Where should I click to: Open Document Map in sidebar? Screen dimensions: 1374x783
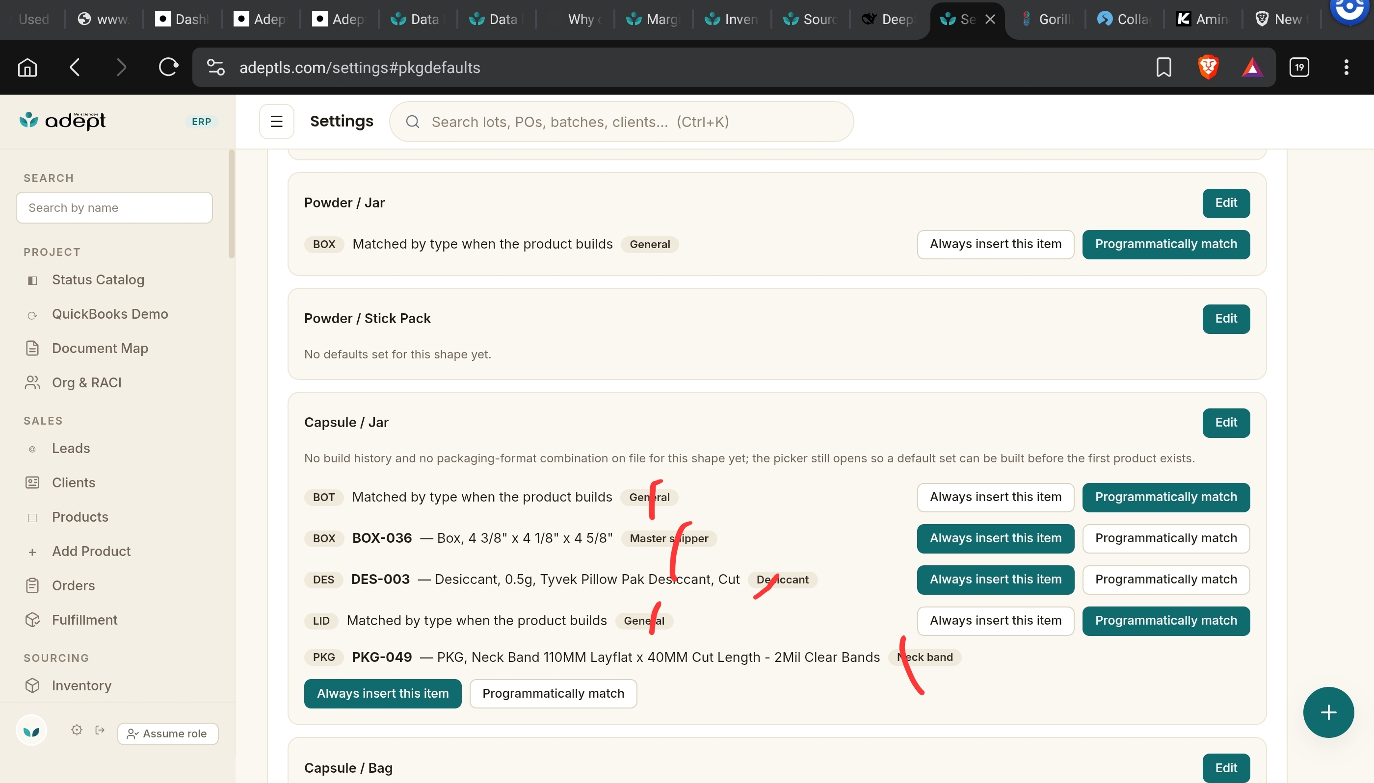pos(100,349)
